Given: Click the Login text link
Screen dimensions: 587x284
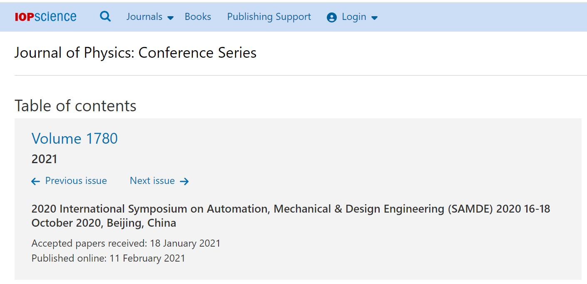Looking at the screenshot, I should 354,17.
